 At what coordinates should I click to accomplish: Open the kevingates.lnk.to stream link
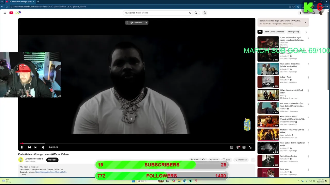click(x=51, y=172)
